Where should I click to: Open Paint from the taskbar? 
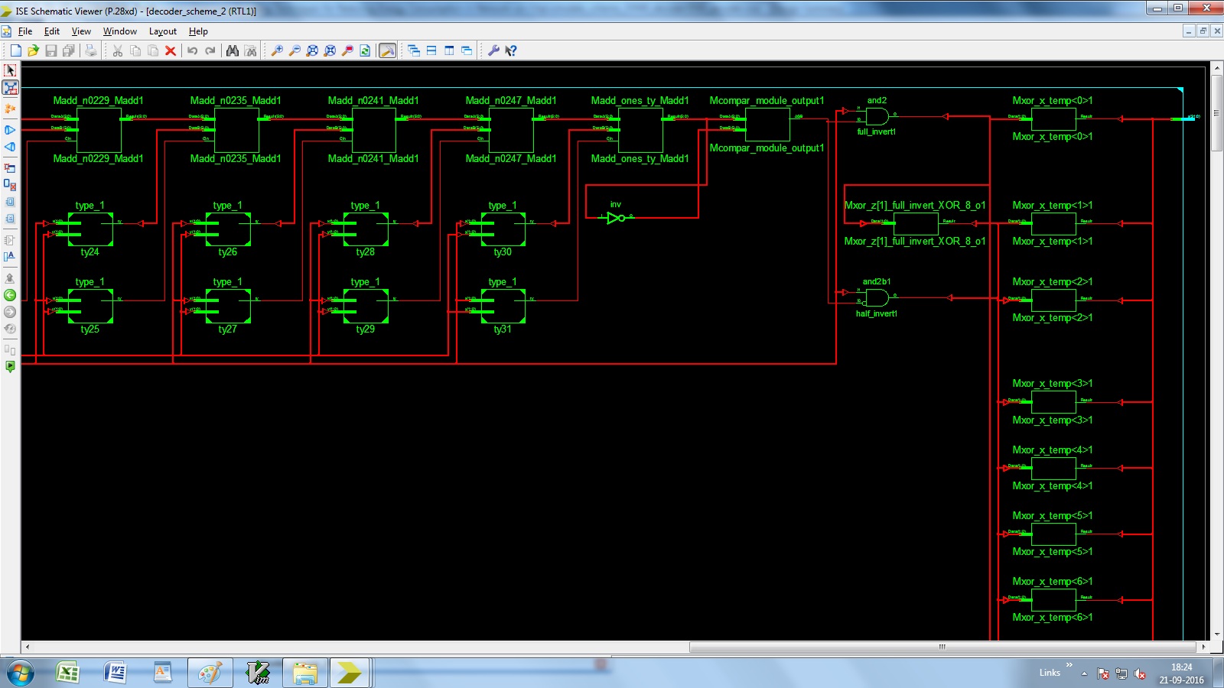point(210,673)
